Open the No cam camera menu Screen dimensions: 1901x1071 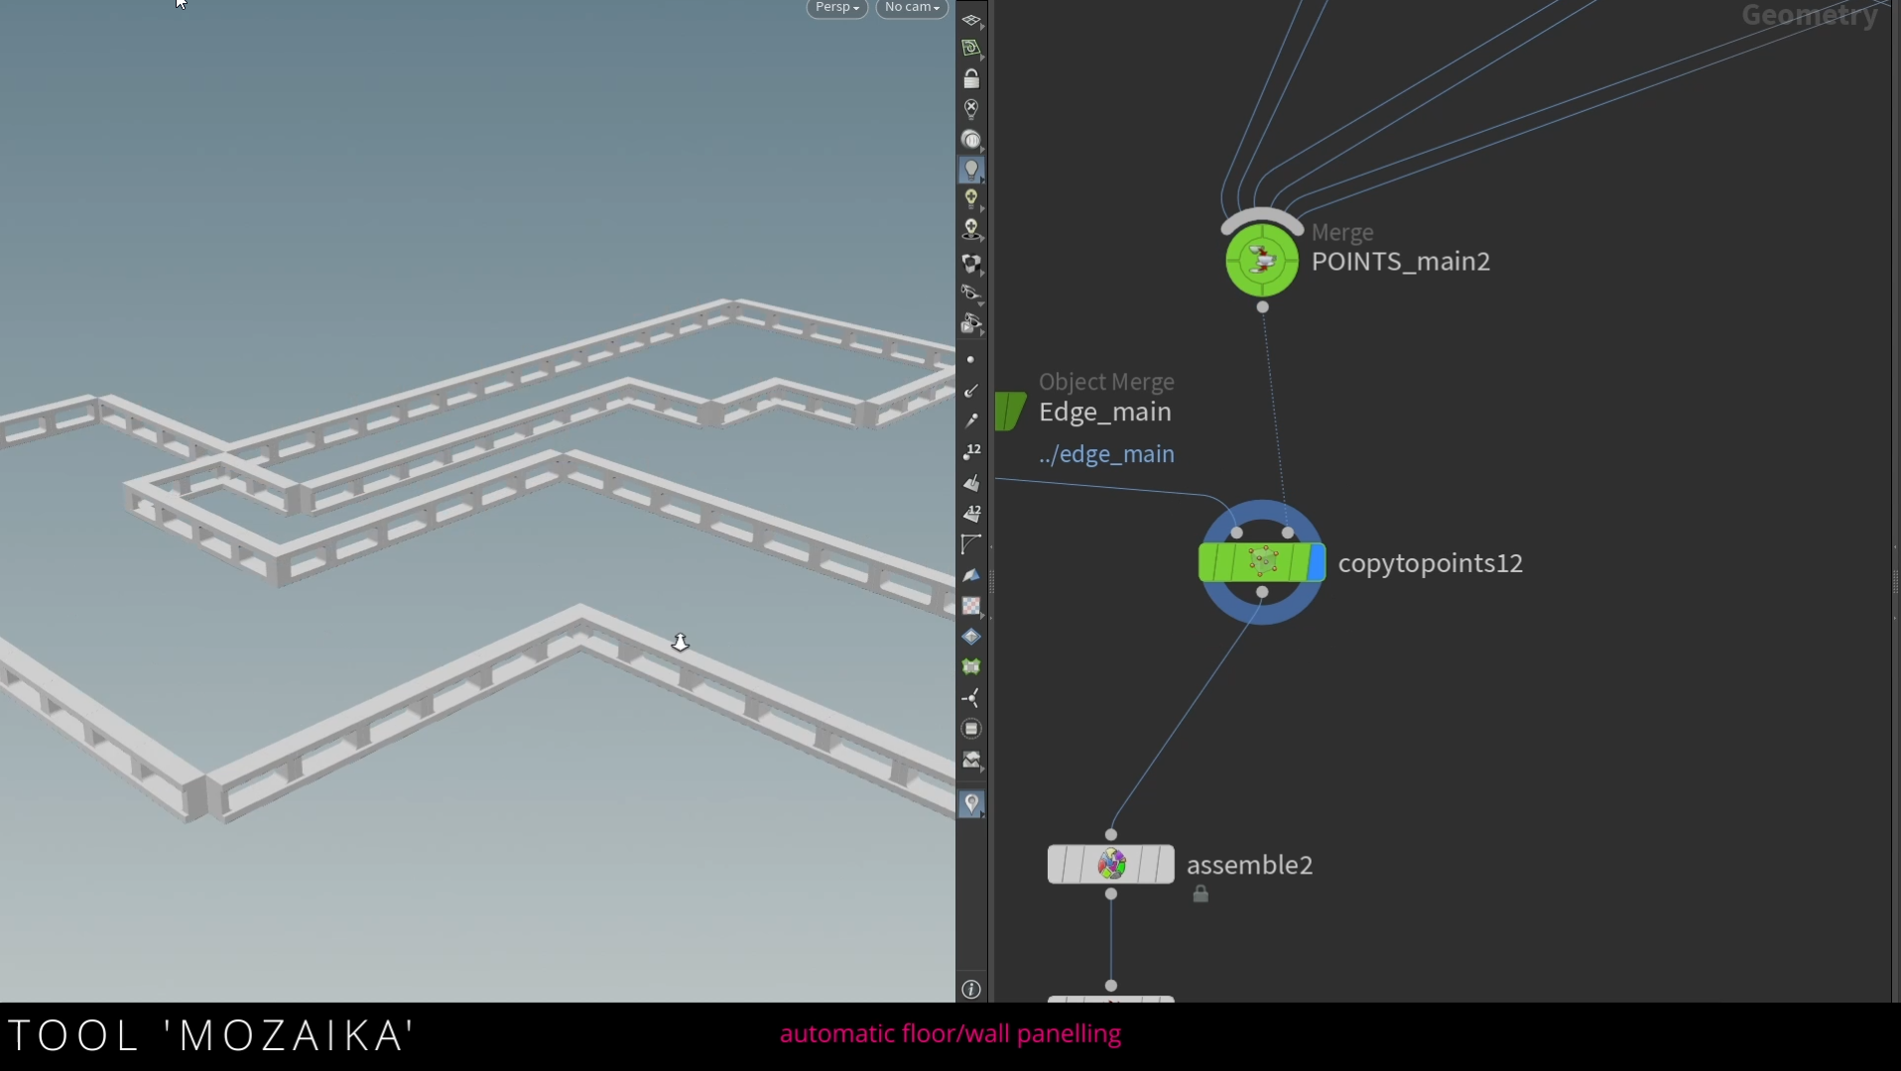coord(911,8)
